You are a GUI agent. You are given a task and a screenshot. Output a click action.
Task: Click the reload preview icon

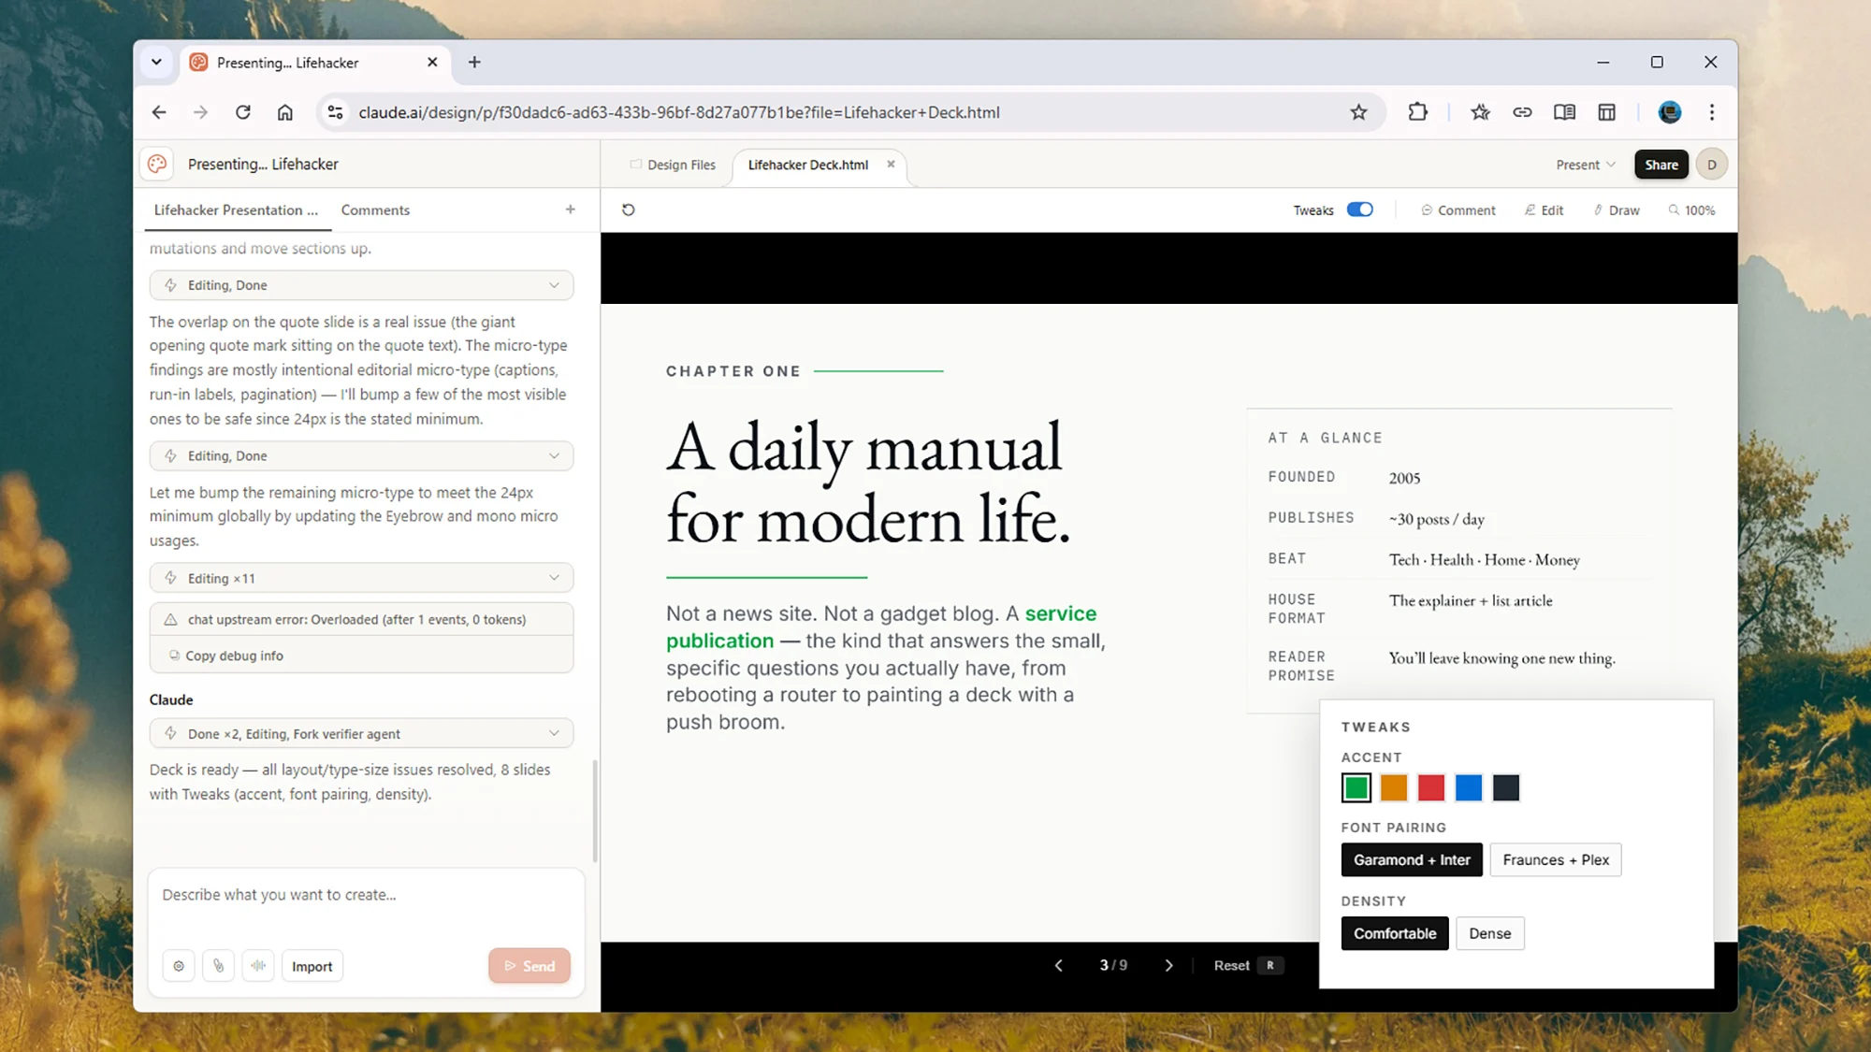pyautogui.click(x=629, y=209)
